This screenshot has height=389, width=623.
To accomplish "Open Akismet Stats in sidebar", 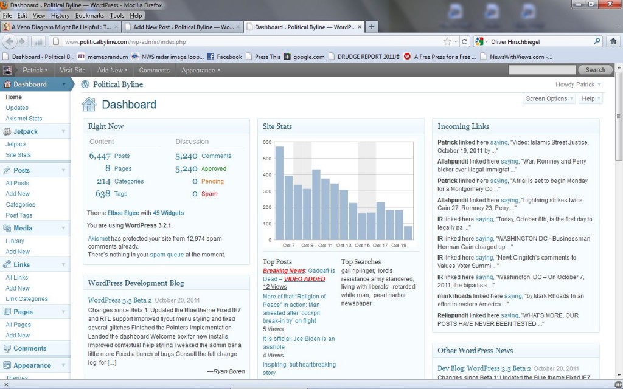I will coord(24,119).
